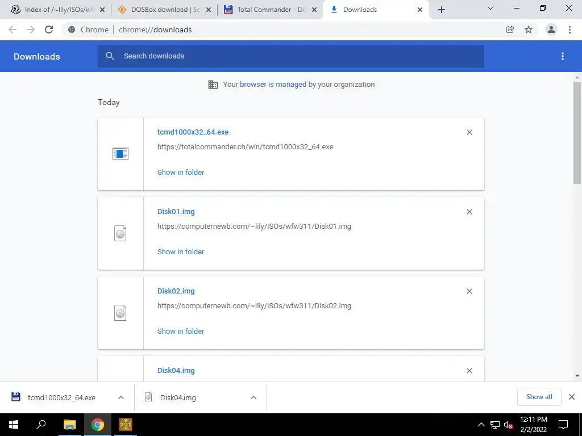
Task: Open tcmd1000x32_64.exe from download shelf
Action: [61, 397]
